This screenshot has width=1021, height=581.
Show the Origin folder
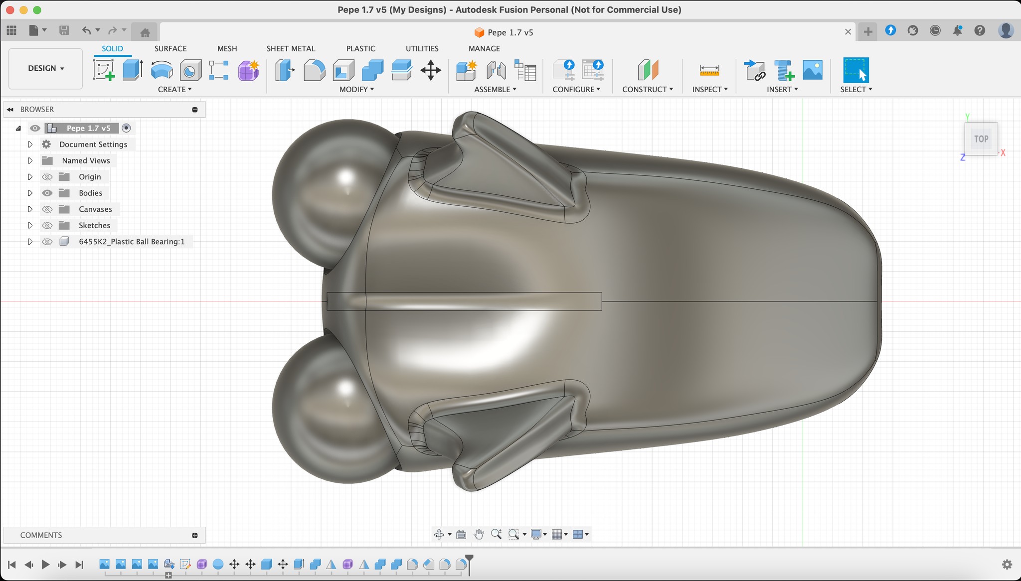click(47, 177)
